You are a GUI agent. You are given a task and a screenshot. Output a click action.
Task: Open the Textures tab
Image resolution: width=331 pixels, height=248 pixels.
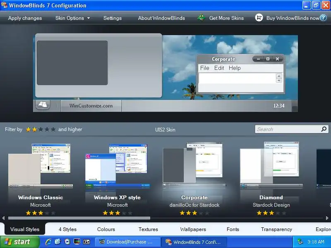click(x=148, y=229)
